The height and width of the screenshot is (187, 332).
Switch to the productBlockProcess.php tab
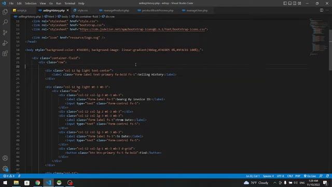[157, 10]
